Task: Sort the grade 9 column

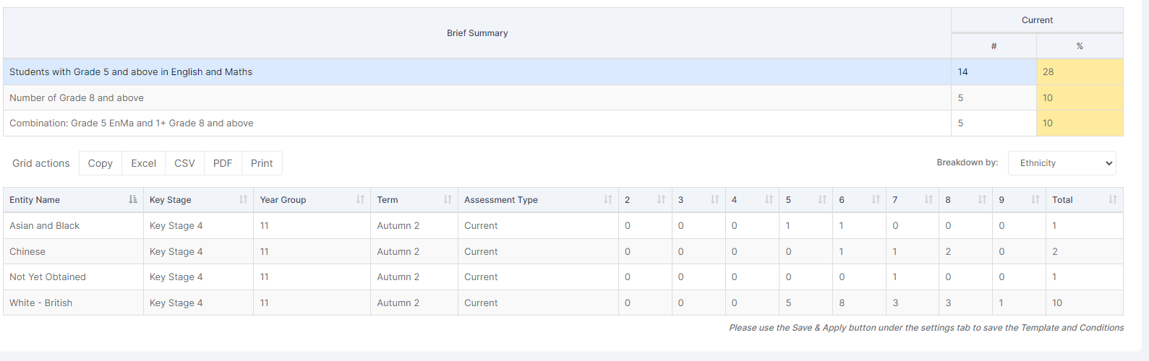Action: (1035, 199)
